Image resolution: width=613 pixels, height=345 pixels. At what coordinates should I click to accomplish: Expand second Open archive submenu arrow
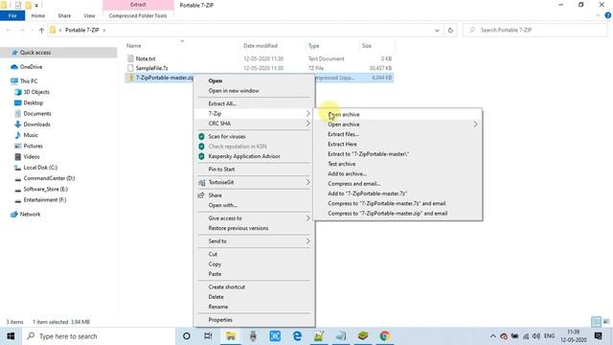pos(475,125)
